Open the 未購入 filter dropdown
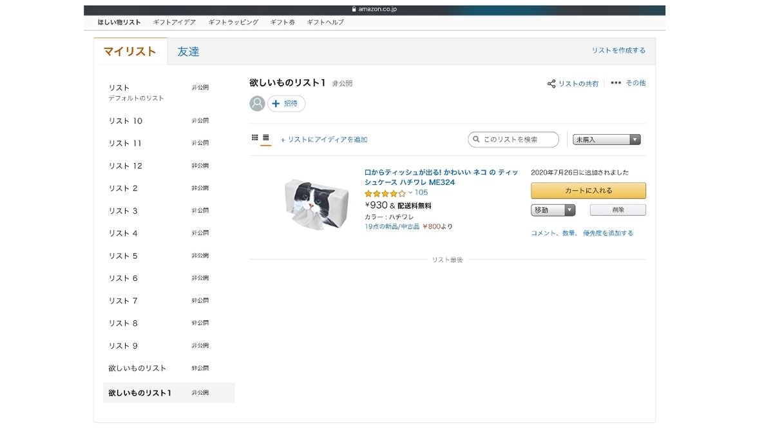The height and width of the screenshot is (435, 773). 607,139
